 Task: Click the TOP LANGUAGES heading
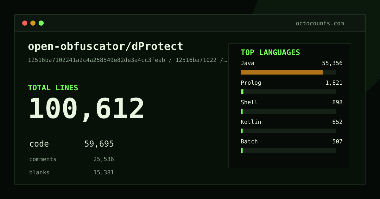point(270,52)
